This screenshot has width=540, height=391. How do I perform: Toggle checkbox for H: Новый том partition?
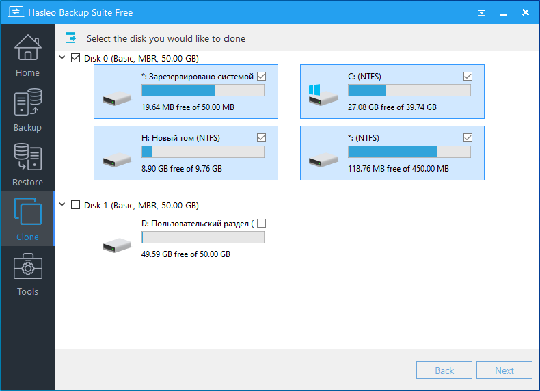click(x=261, y=138)
